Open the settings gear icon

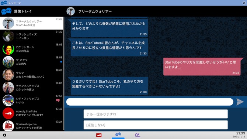click(x=4, y=135)
